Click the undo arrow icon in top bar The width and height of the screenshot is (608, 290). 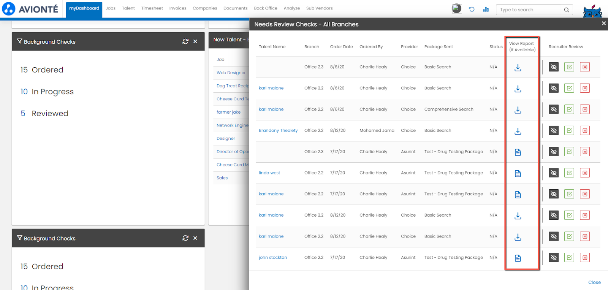[x=472, y=10]
